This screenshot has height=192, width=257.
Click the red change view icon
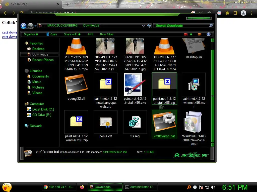coord(185,34)
